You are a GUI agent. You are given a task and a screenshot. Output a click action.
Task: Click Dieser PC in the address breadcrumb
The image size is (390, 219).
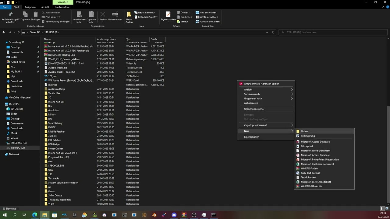(x=35, y=32)
